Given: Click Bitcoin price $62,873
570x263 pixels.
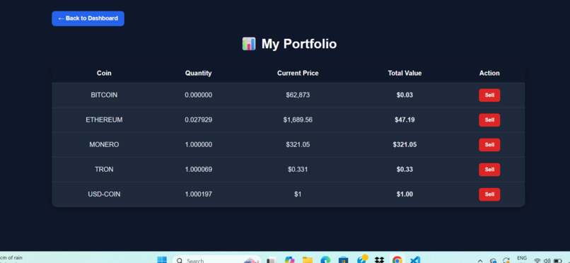Looking at the screenshot, I should click(x=298, y=95).
